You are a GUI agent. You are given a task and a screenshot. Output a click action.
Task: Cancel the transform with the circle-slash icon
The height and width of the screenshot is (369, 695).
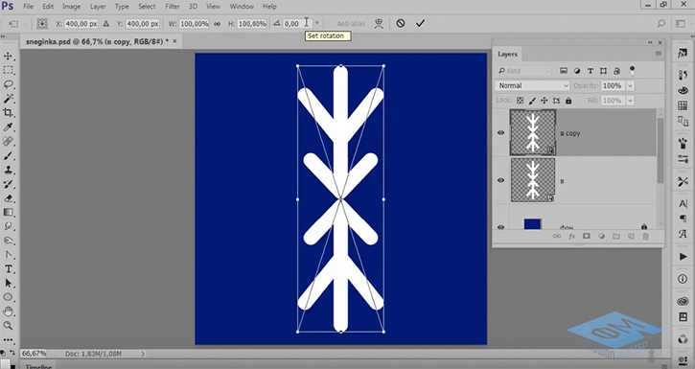[401, 23]
